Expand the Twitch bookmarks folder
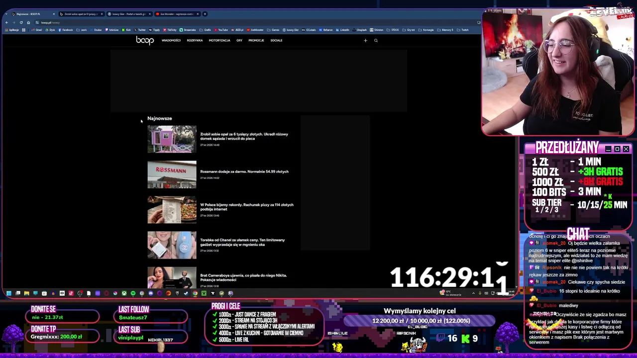This screenshot has width=637, height=358. [x=463, y=30]
